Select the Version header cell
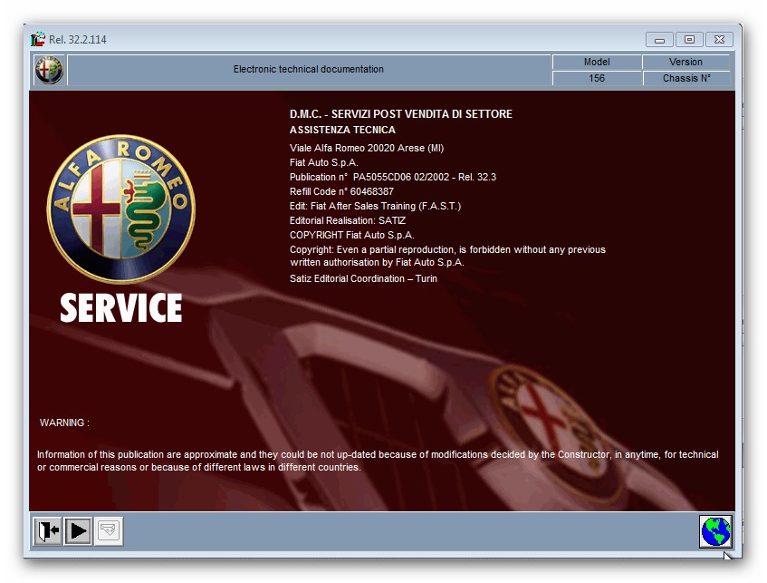 pos(686,62)
